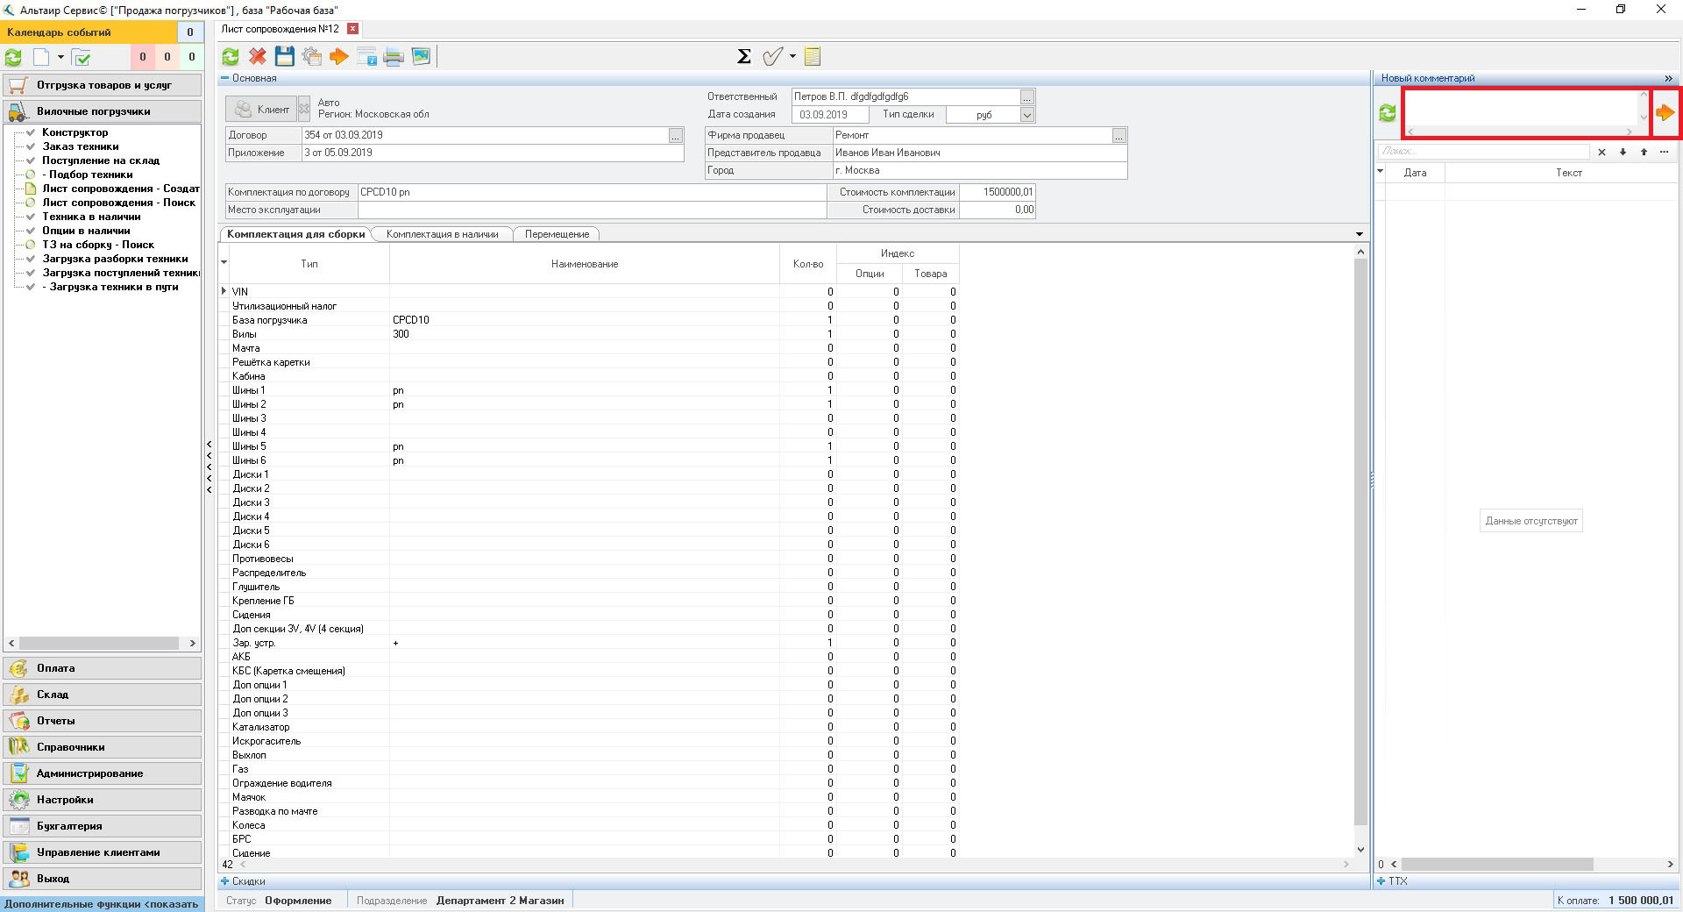Screen dimensions: 1683x912
Task: Create new calendar event document icon
Action: pyautogui.click(x=41, y=58)
